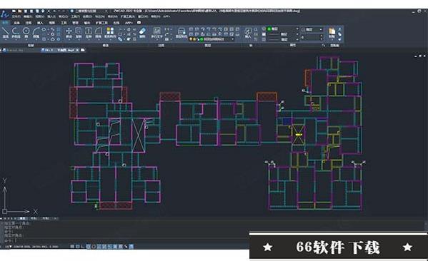This screenshot has height=261, width=428.
Task: Open the Multiline Text tool
Action: tap(156, 32)
